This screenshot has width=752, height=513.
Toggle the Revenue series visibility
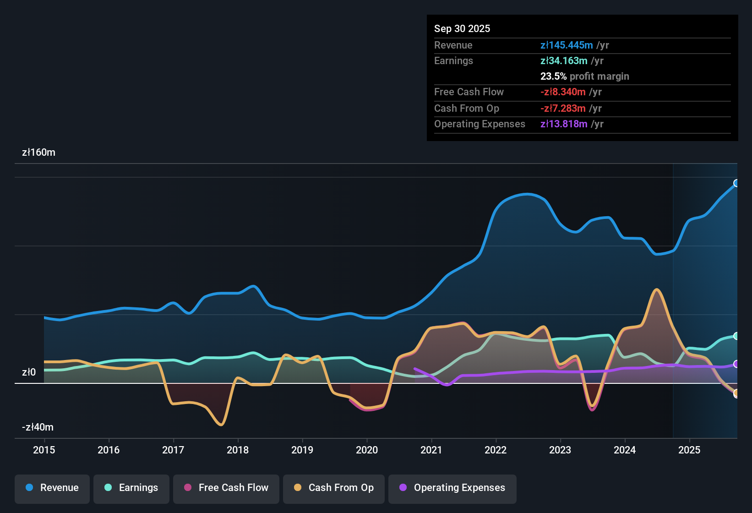click(x=52, y=488)
